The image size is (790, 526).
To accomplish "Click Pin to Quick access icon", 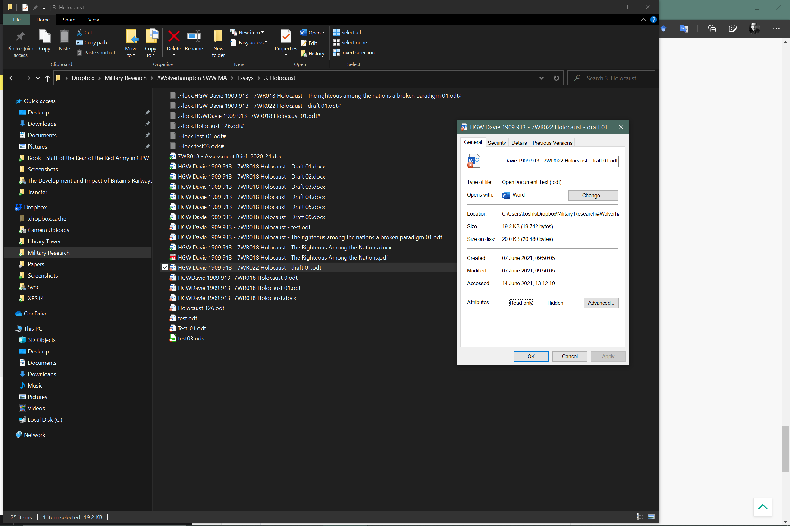I will point(21,36).
